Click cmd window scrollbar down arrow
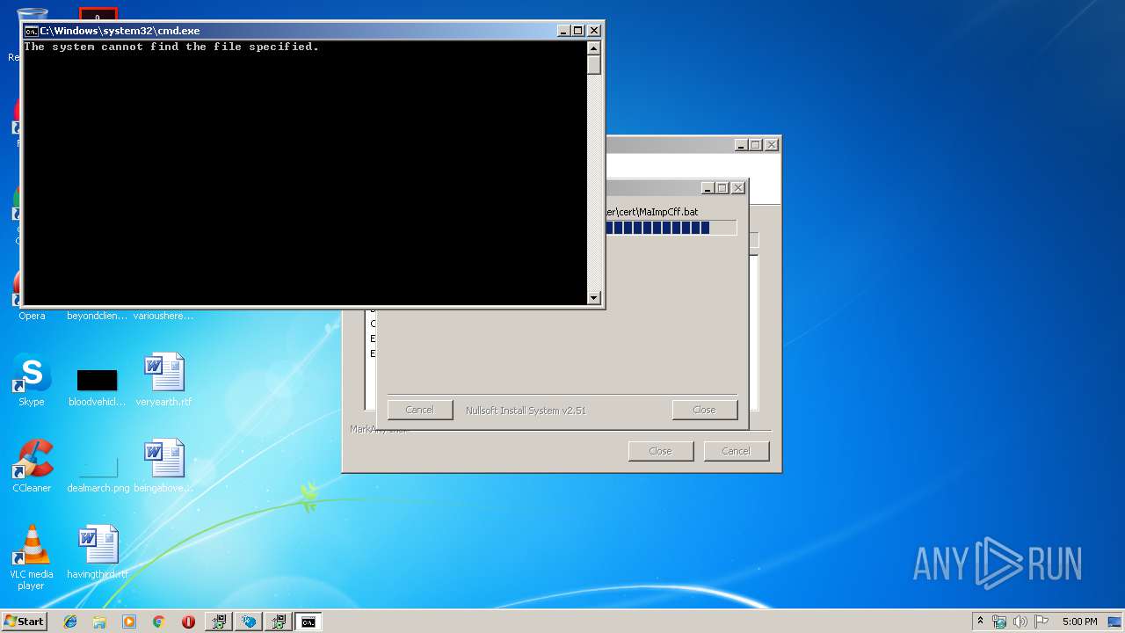This screenshot has height=633, width=1125. [x=594, y=298]
